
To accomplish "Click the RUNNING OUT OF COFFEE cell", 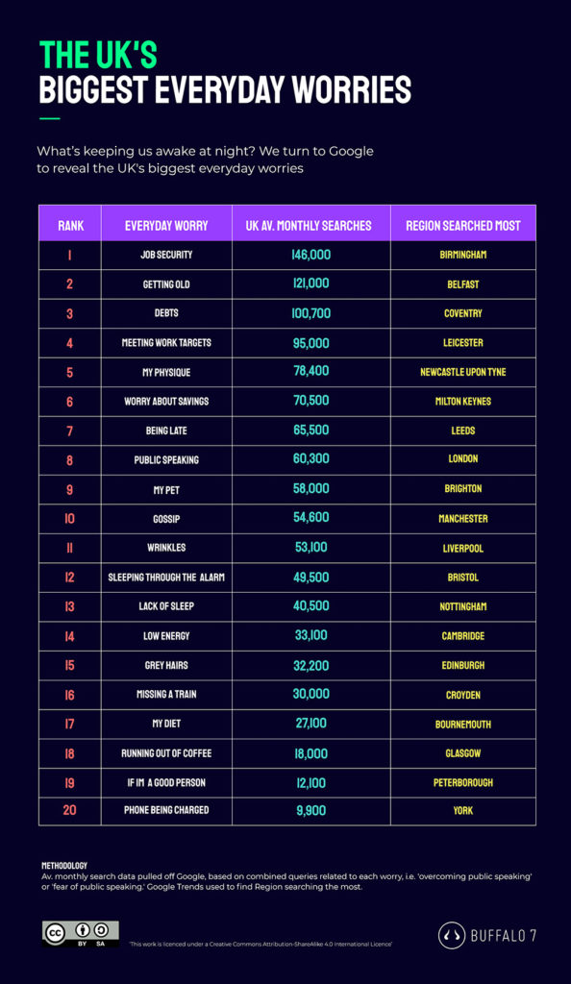I will (166, 753).
